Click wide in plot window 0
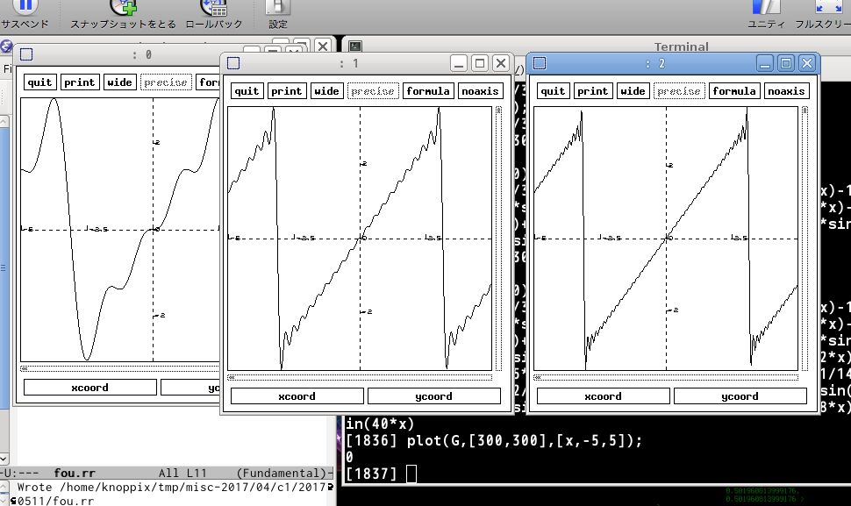The width and height of the screenshot is (851, 506). click(x=119, y=82)
